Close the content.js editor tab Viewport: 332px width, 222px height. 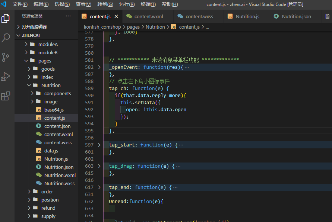point(116,16)
